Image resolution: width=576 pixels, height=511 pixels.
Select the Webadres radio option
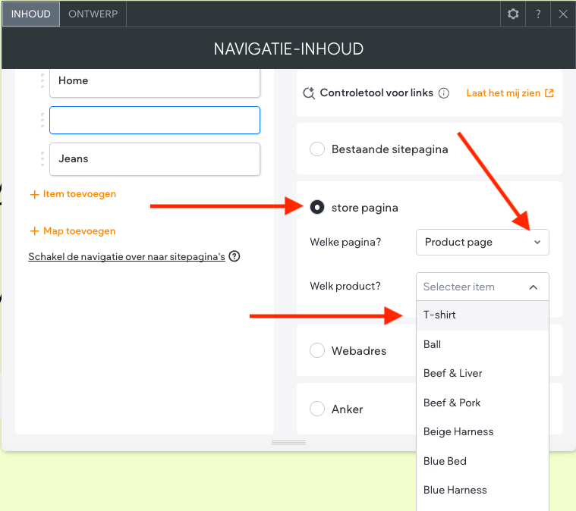[317, 351]
